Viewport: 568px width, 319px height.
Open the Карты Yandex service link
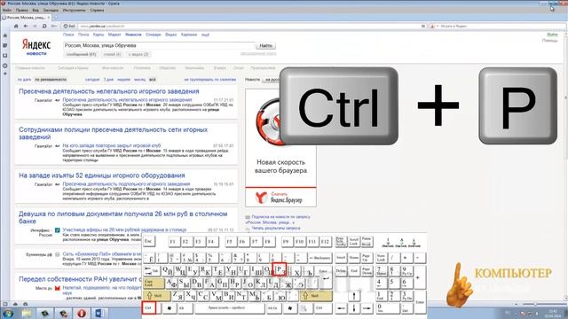99,35
